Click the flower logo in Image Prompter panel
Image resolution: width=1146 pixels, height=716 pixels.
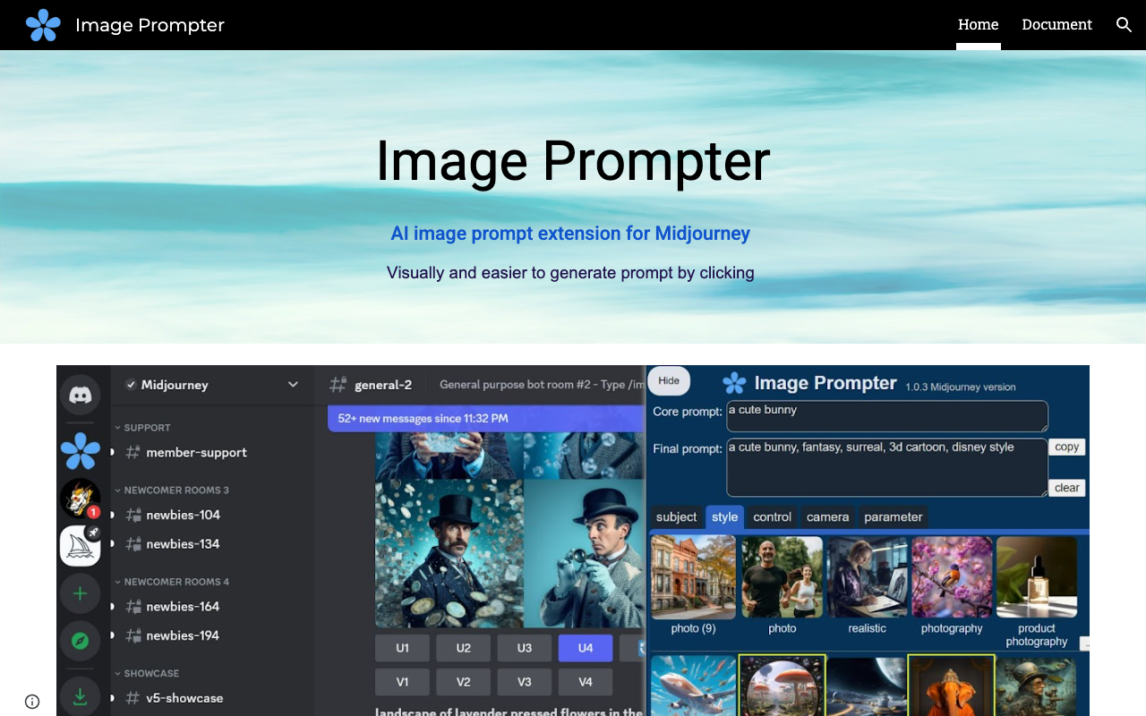tap(734, 384)
